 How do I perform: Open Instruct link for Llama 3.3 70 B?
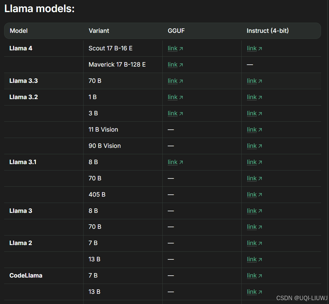254,81
